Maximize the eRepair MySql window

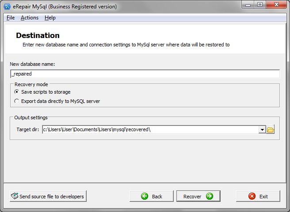coord(260,4)
